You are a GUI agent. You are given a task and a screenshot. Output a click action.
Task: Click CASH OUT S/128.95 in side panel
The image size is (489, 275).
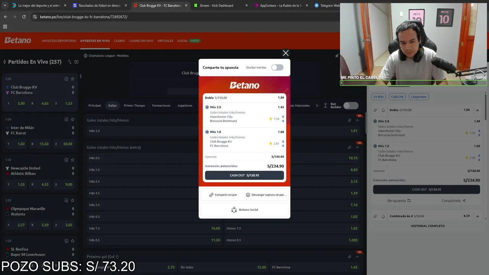coord(426,189)
